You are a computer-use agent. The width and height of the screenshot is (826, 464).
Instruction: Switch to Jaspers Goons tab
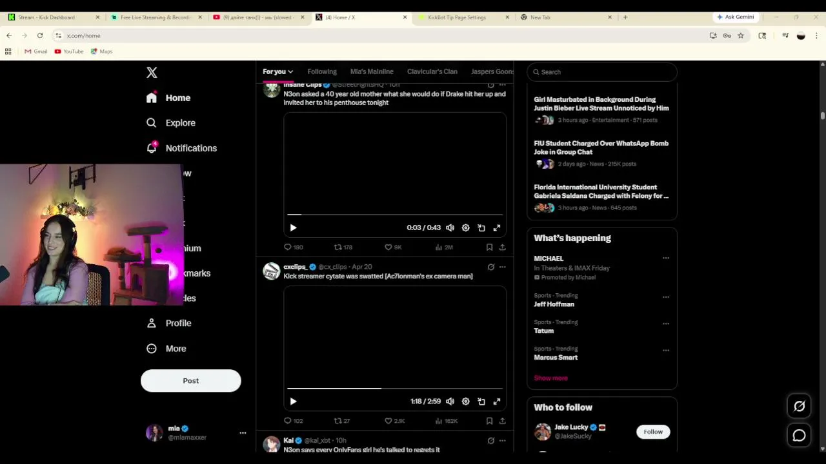[492, 72]
